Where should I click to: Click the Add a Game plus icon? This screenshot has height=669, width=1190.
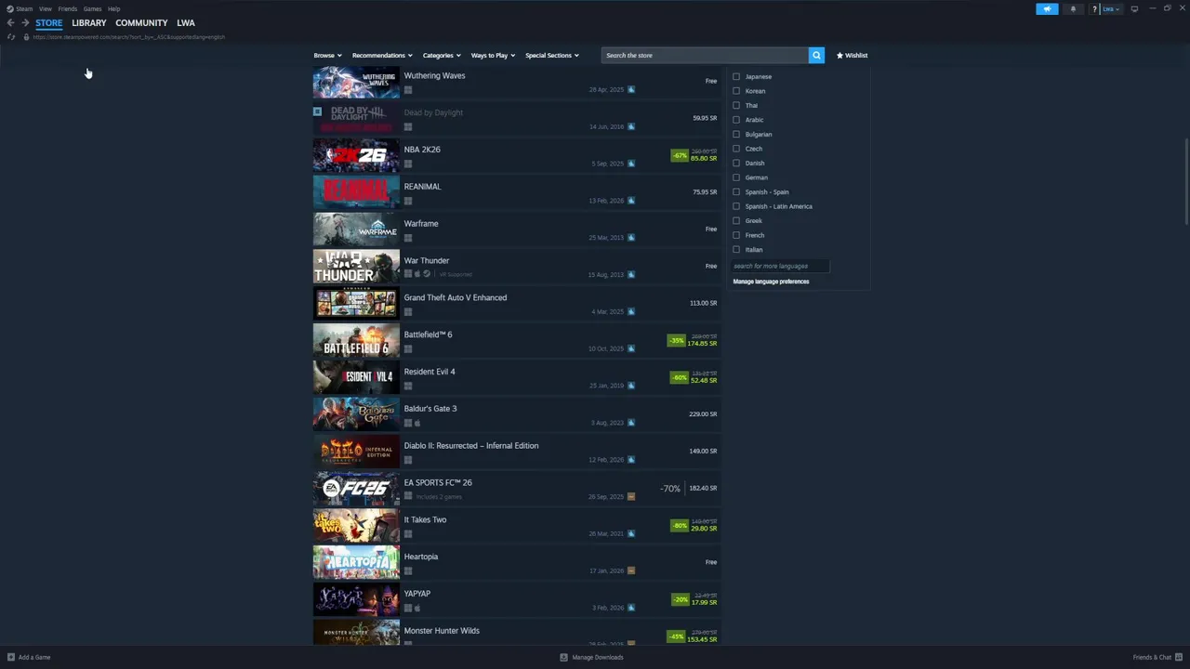(x=11, y=657)
